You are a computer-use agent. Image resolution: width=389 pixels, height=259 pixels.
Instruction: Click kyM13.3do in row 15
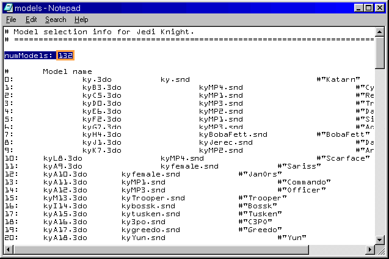coord(65,198)
